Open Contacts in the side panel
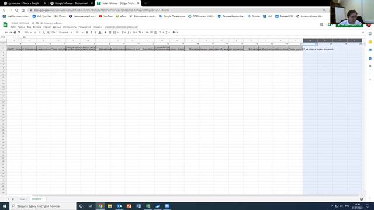This screenshot has height=210, width=374. (x=370, y=58)
